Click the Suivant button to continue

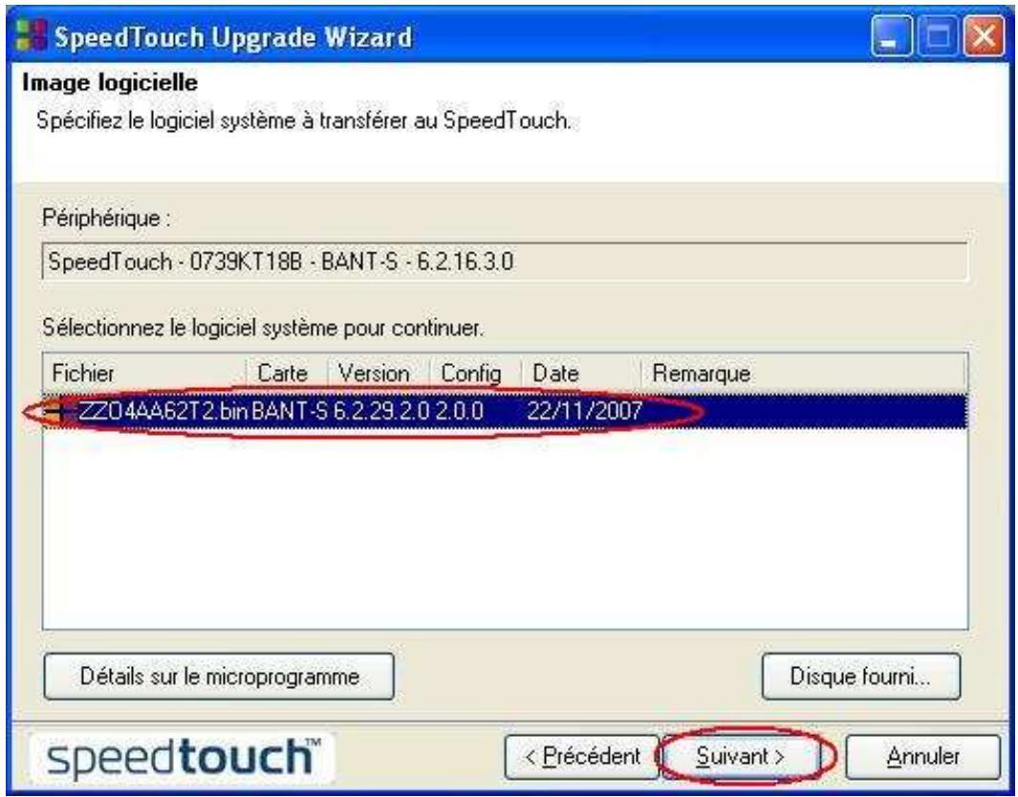tap(740, 757)
